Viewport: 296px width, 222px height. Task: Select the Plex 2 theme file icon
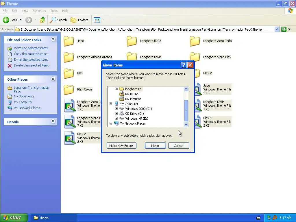70,138
